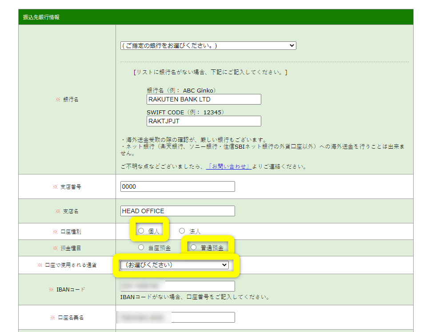The width and height of the screenshot is (427, 332).
Task: Click the 口座種別 row label
Action: pyautogui.click(x=70, y=231)
